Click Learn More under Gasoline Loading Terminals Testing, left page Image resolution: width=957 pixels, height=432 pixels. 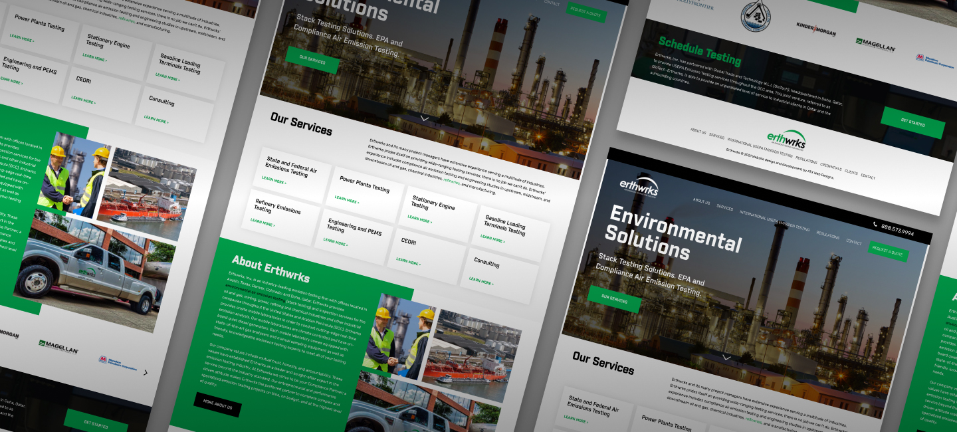click(x=167, y=76)
